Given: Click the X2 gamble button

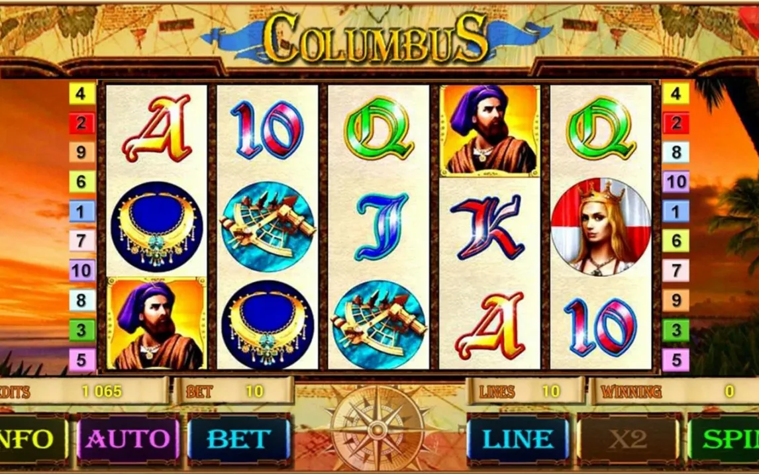Looking at the screenshot, I should click(629, 439).
